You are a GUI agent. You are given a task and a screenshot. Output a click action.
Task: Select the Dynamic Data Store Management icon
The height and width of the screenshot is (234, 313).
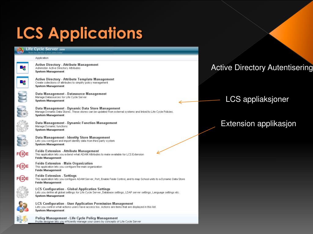[23, 112]
